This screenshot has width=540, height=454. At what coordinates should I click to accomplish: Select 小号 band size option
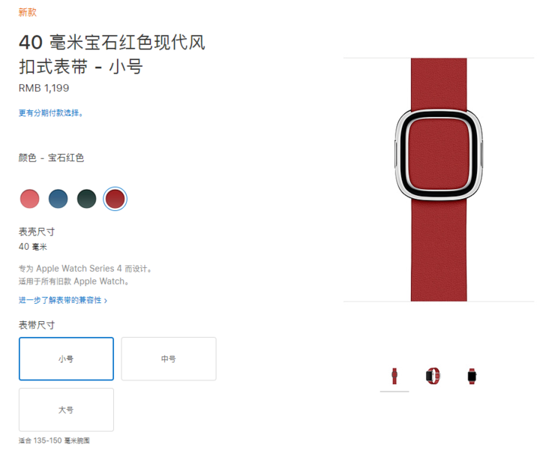coord(66,359)
